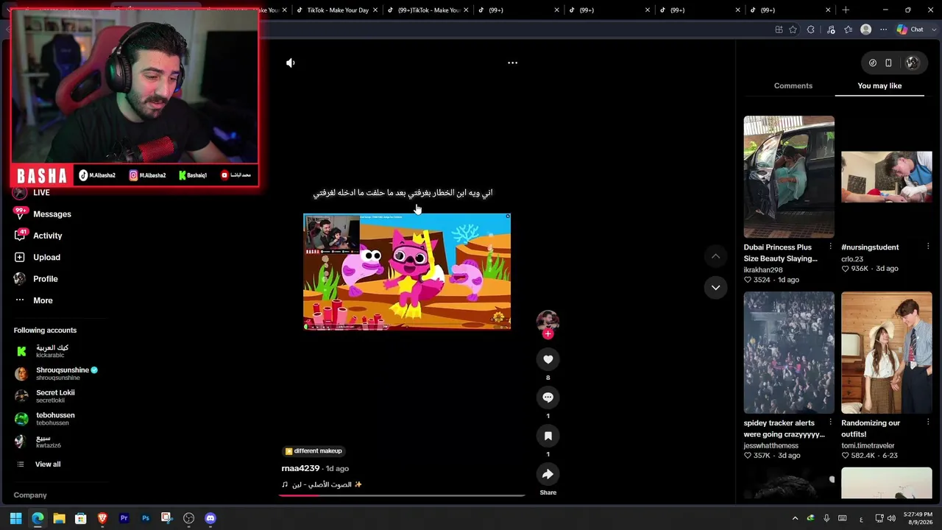This screenshot has width=942, height=530.
Task: Open options for the #nursingstudent video
Action: pyautogui.click(x=928, y=247)
